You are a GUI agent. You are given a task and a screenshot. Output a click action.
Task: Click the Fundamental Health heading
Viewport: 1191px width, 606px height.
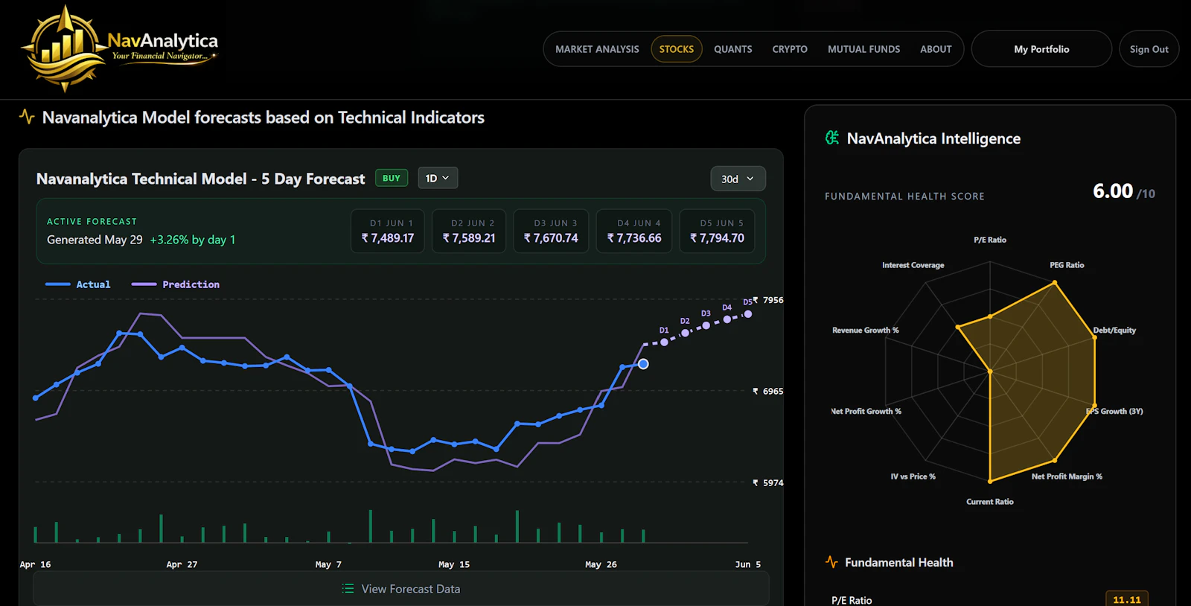[898, 562]
